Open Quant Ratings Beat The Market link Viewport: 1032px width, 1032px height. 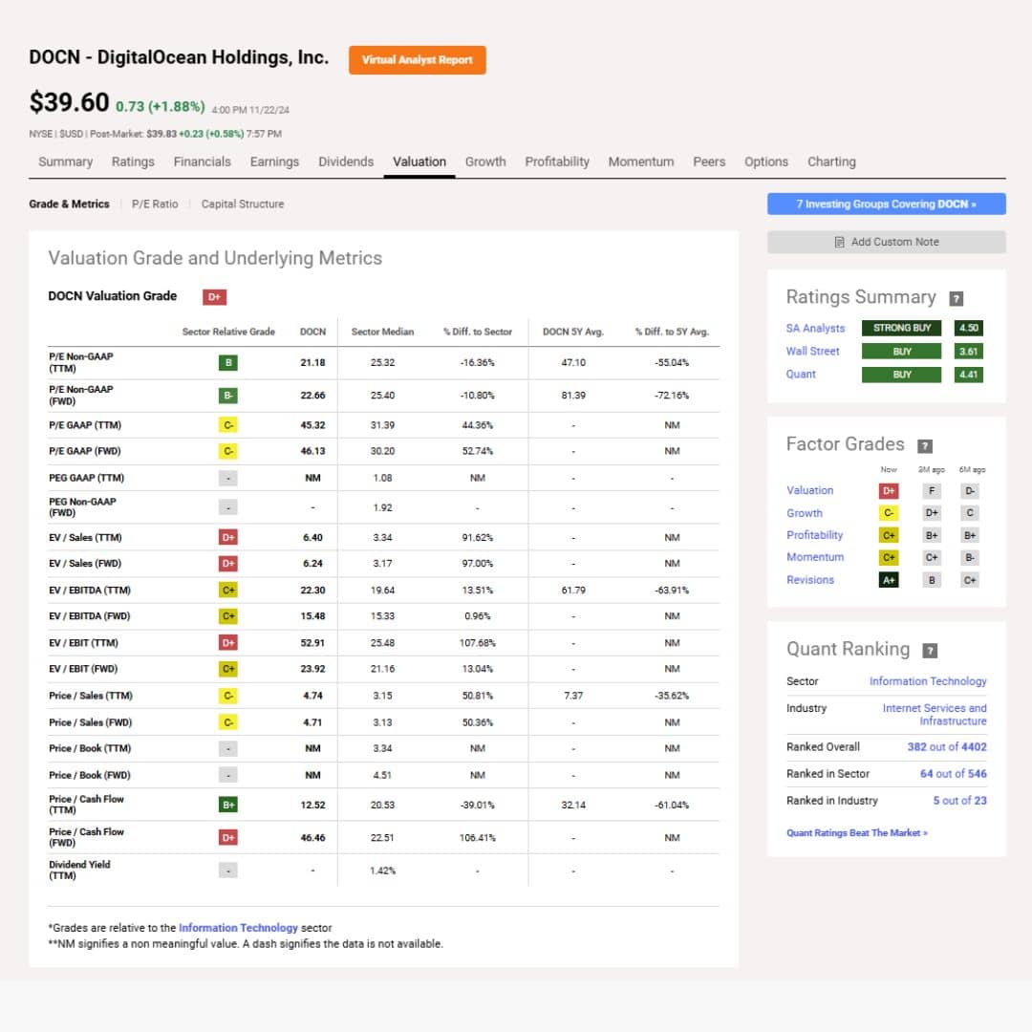[x=856, y=833]
